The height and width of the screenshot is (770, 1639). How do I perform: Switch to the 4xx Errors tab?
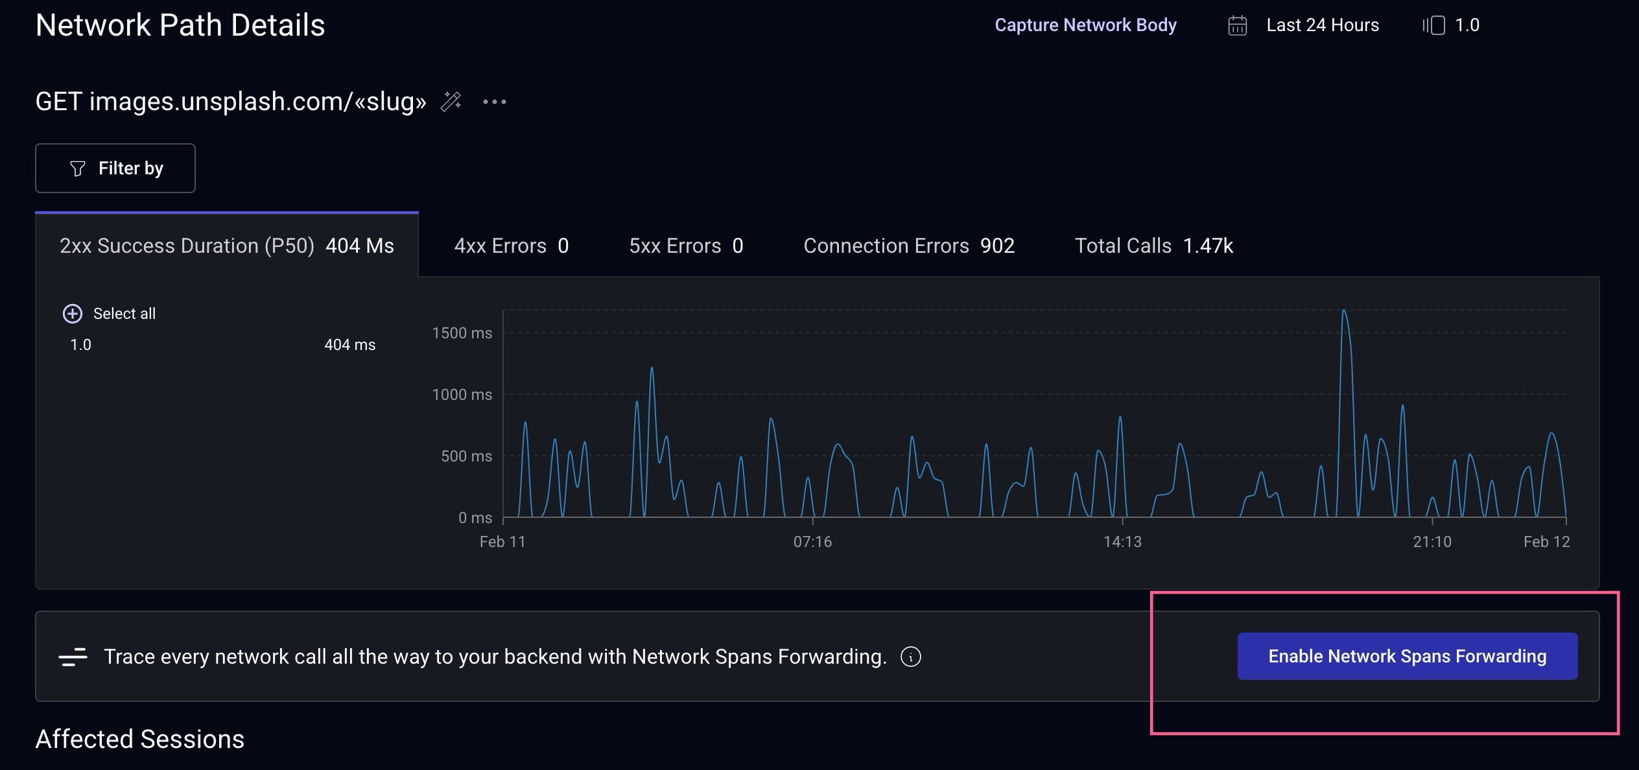tap(511, 246)
